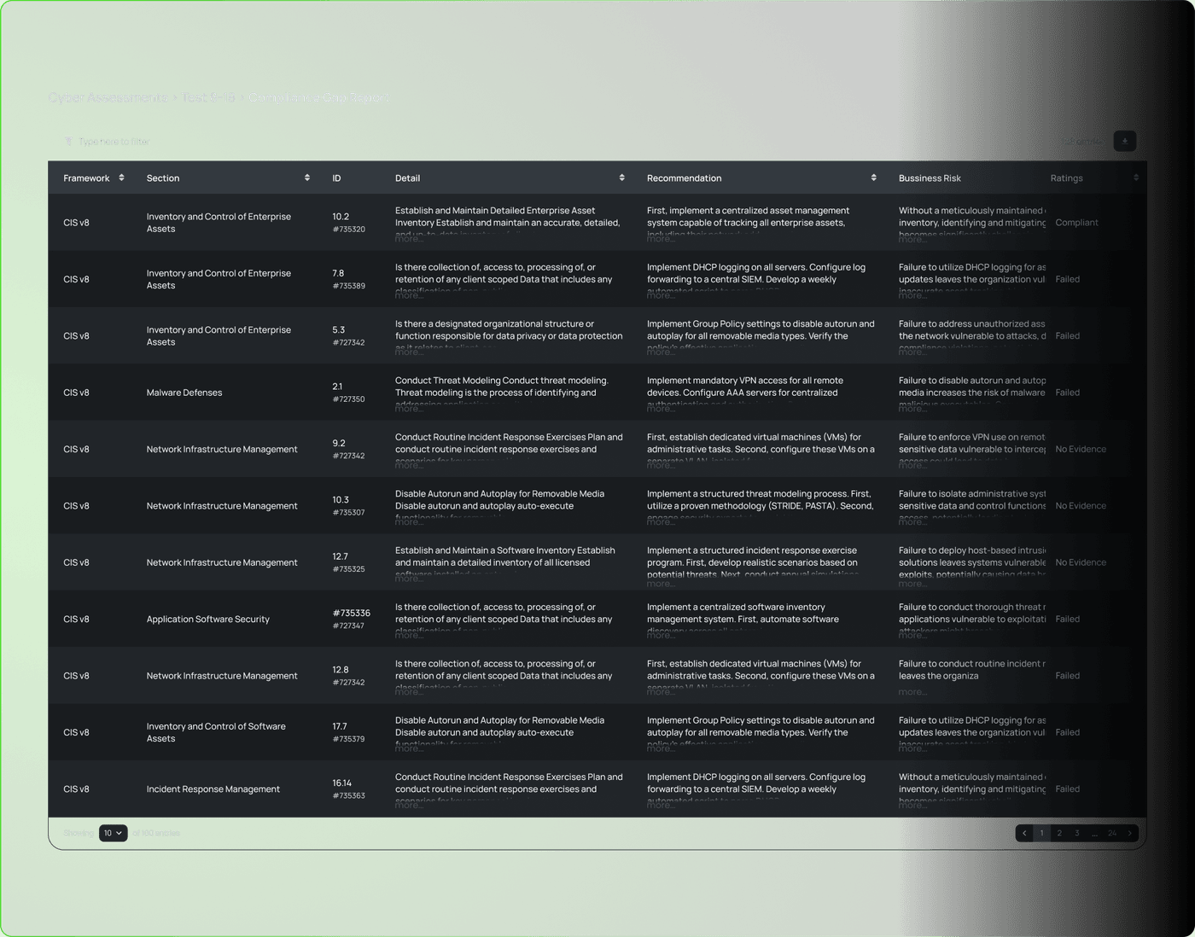This screenshot has height=937, width=1195.
Task: Go to previous page with left chevron
Action: (1023, 833)
